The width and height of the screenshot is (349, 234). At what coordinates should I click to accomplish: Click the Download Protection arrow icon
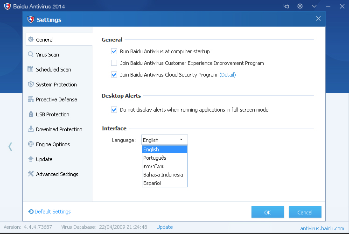31,129
